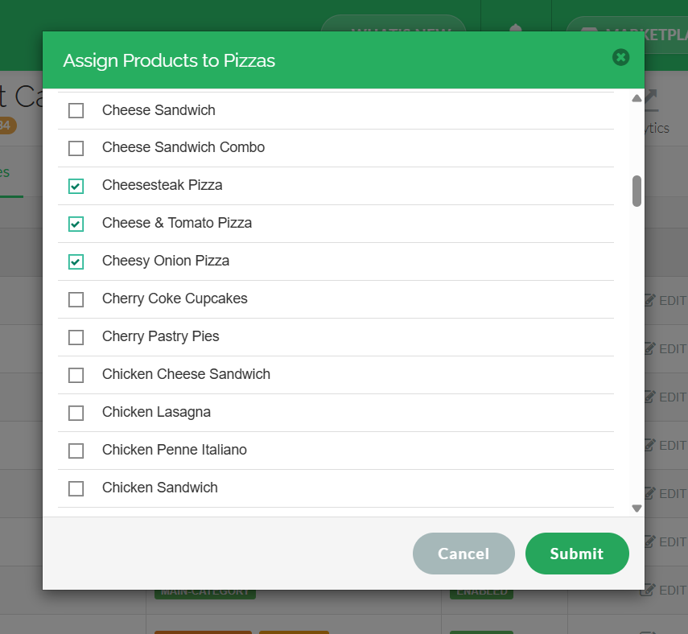Tick the Chicken Lasagna checkbox
This screenshot has height=634, width=688.
(x=76, y=413)
